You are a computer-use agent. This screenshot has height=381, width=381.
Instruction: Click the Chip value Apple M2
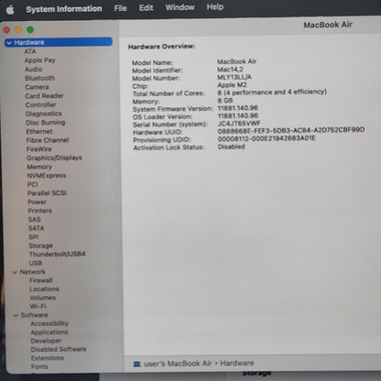click(232, 85)
